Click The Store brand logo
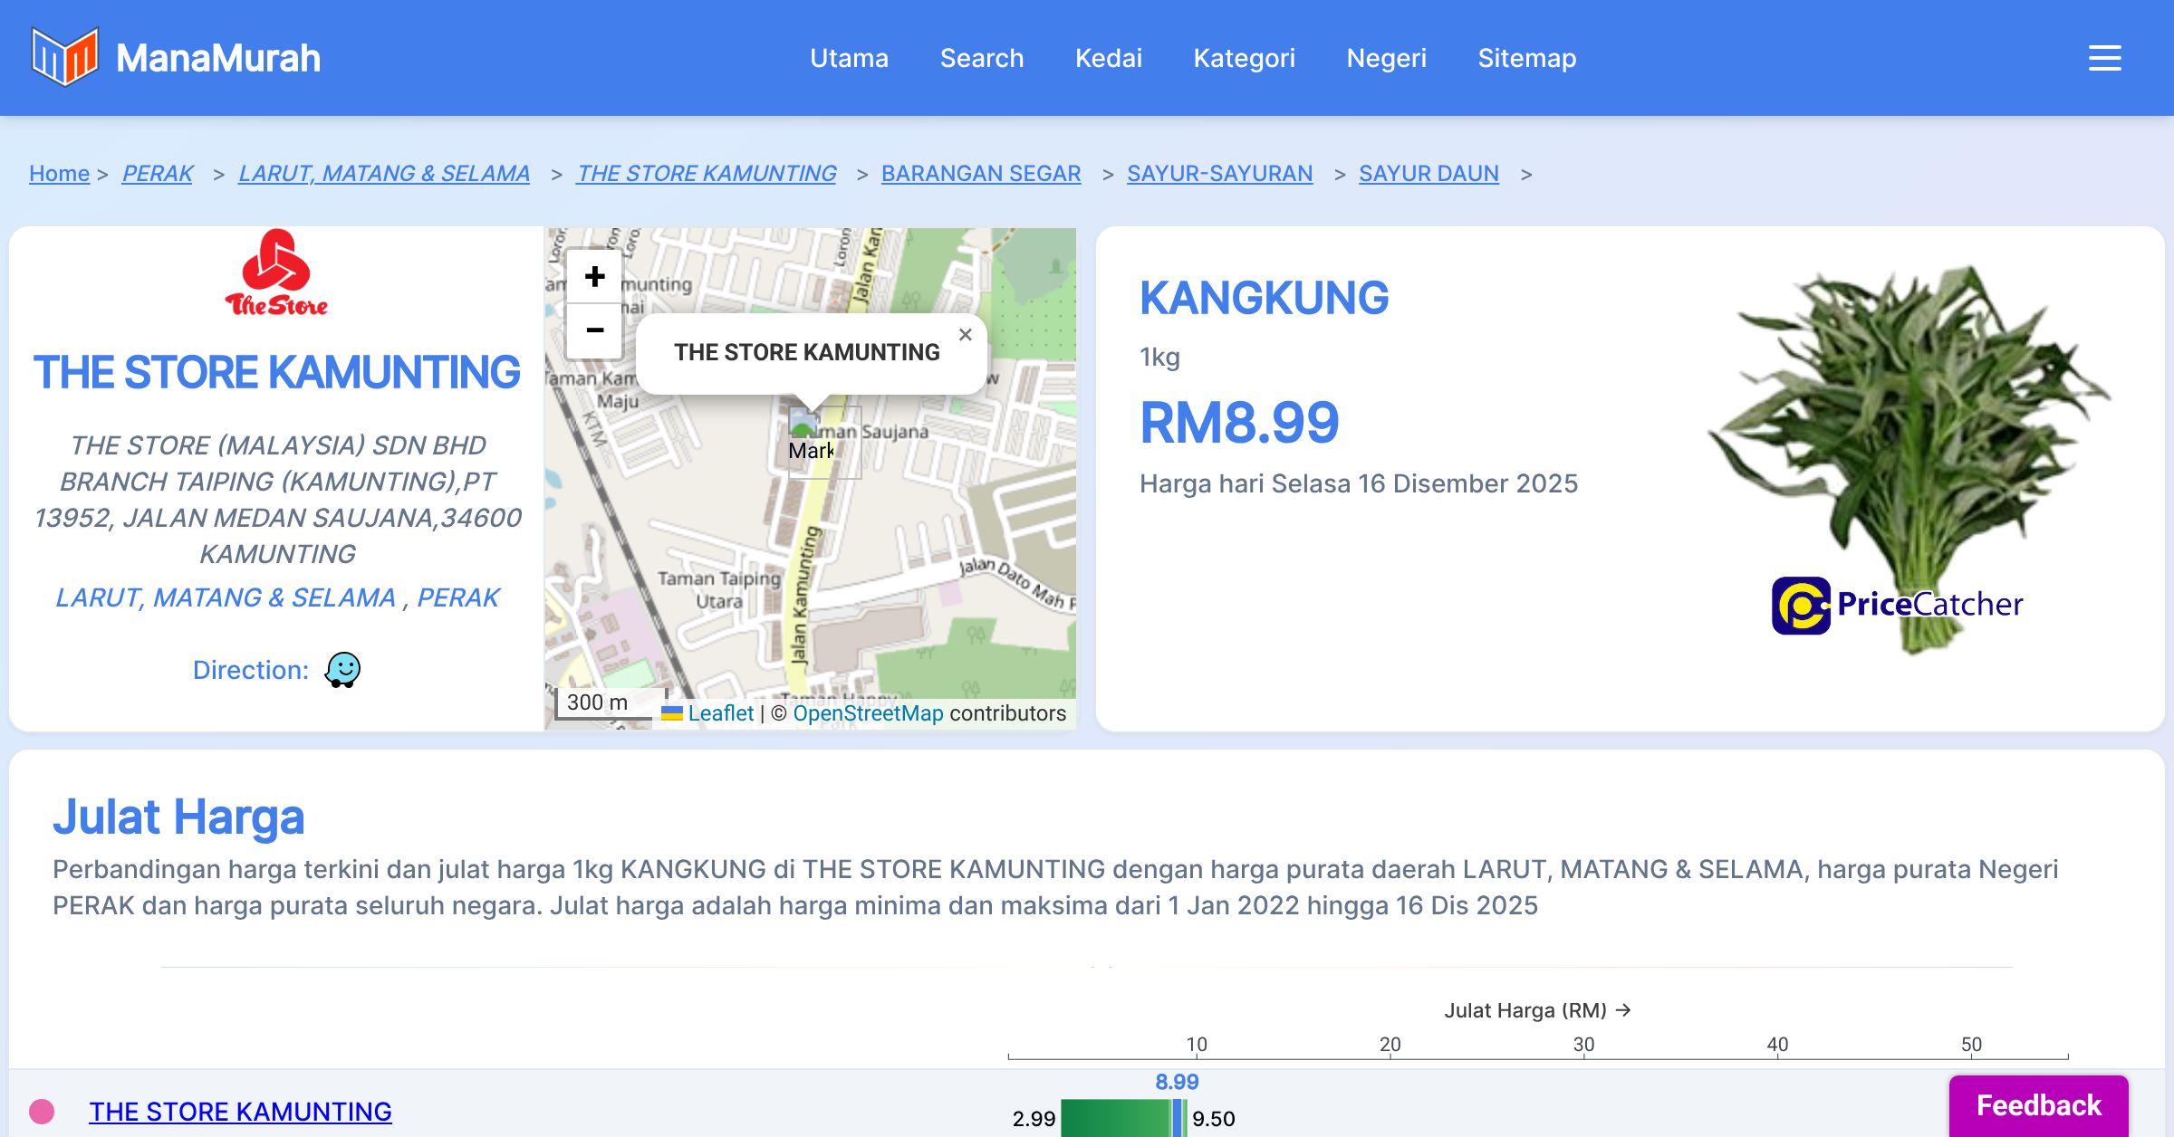Screen dimensions: 2174x1137 [x=276, y=273]
